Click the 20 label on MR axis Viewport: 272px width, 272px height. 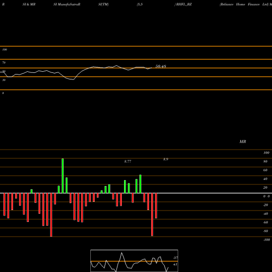[265, 188]
